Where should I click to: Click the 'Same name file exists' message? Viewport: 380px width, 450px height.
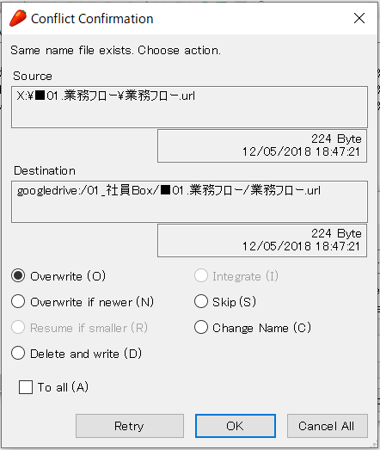[115, 50]
